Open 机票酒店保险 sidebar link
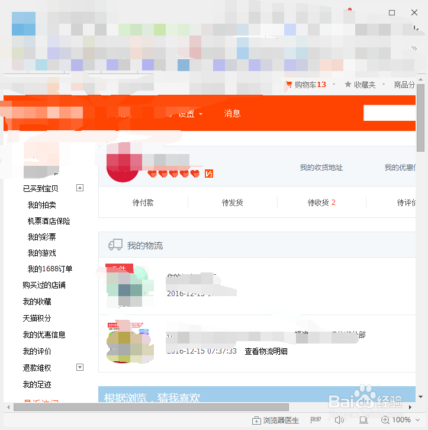This screenshot has width=428, height=430. point(49,221)
